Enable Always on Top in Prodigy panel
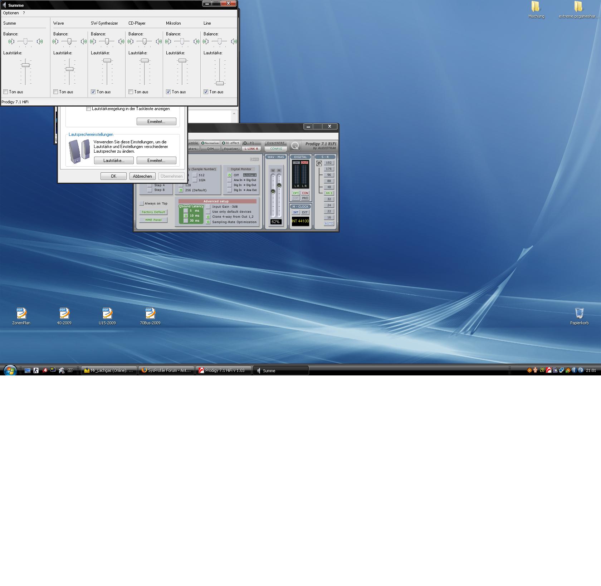Image resolution: width=601 pixels, height=586 pixels. pos(142,203)
